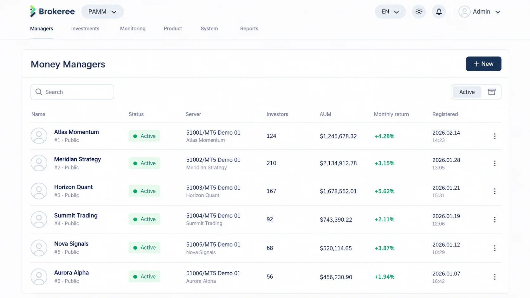Open the Investments tab
This screenshot has width=530, height=298.
pyautogui.click(x=85, y=29)
